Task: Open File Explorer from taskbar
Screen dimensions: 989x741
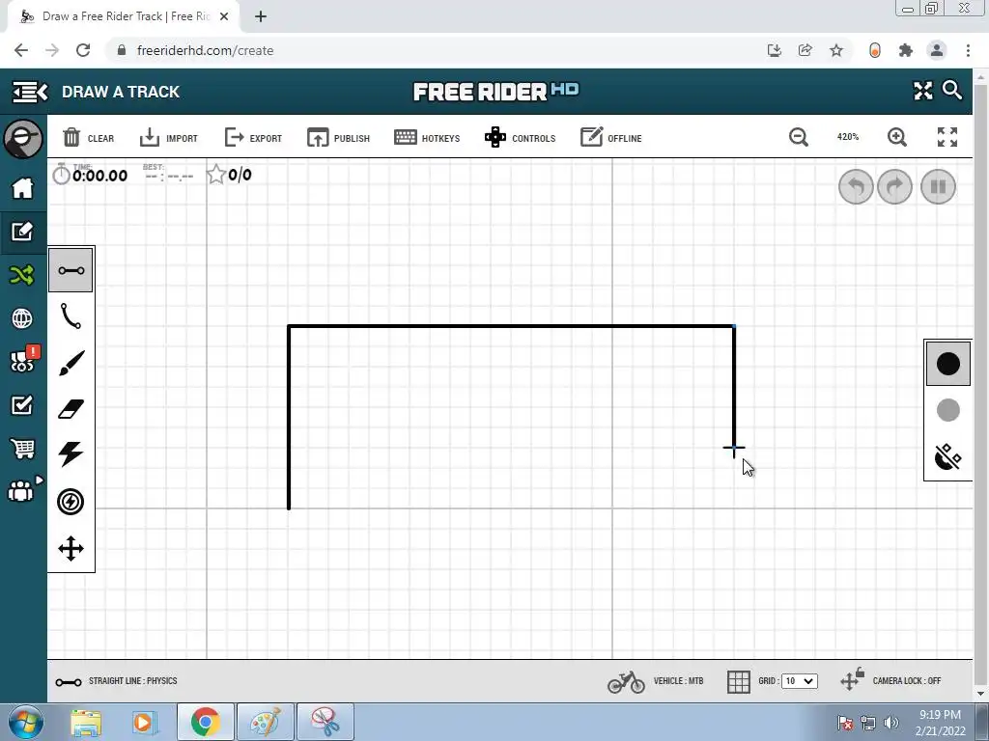Action: click(86, 722)
